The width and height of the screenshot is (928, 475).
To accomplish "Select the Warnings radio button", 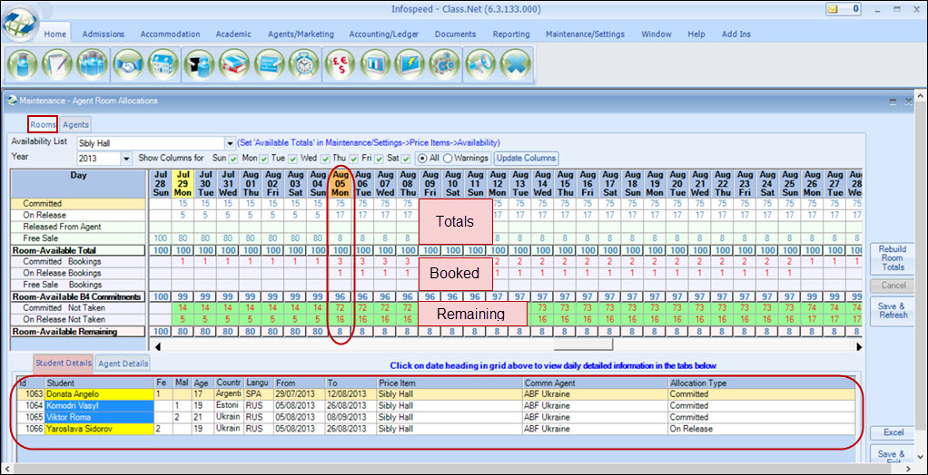I will 448,158.
